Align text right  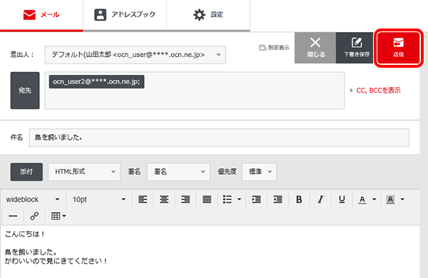(185, 200)
